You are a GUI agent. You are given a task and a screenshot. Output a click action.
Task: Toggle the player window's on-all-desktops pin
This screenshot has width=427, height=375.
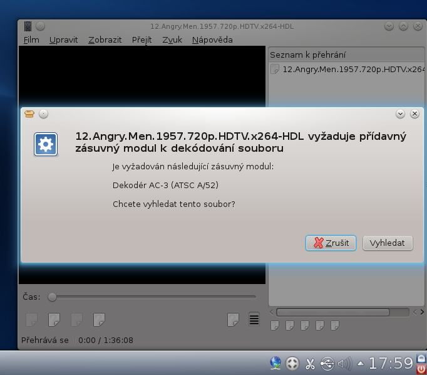point(40,26)
